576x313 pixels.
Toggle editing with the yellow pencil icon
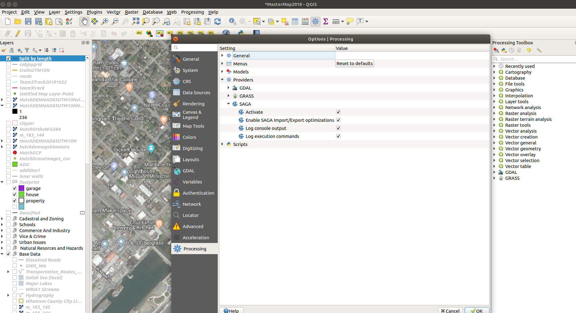tap(18, 33)
